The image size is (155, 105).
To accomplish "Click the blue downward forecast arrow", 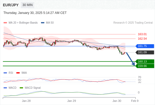I will (130, 59).
